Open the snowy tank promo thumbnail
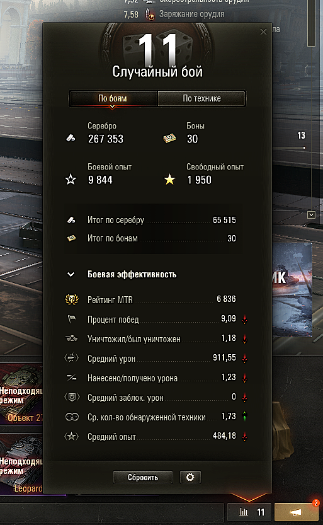The image size is (323, 525). (292, 290)
